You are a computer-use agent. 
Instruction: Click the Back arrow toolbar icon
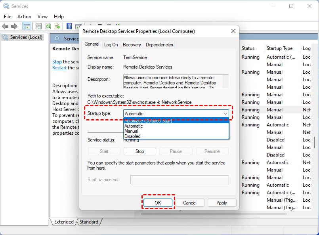point(5,26)
